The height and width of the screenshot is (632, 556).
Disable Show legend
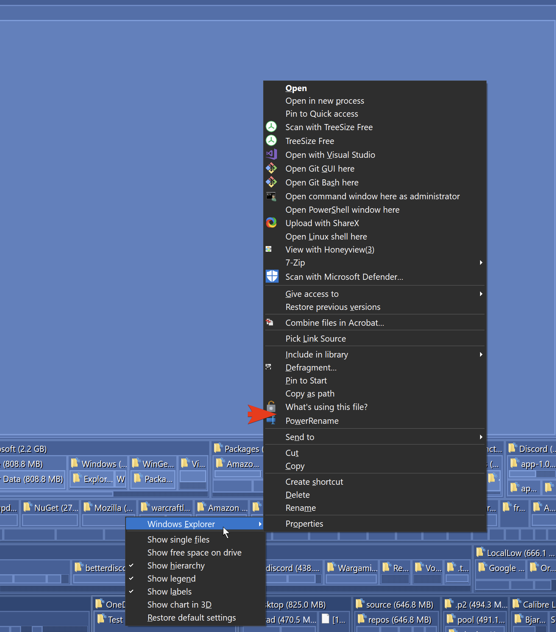pyautogui.click(x=171, y=578)
